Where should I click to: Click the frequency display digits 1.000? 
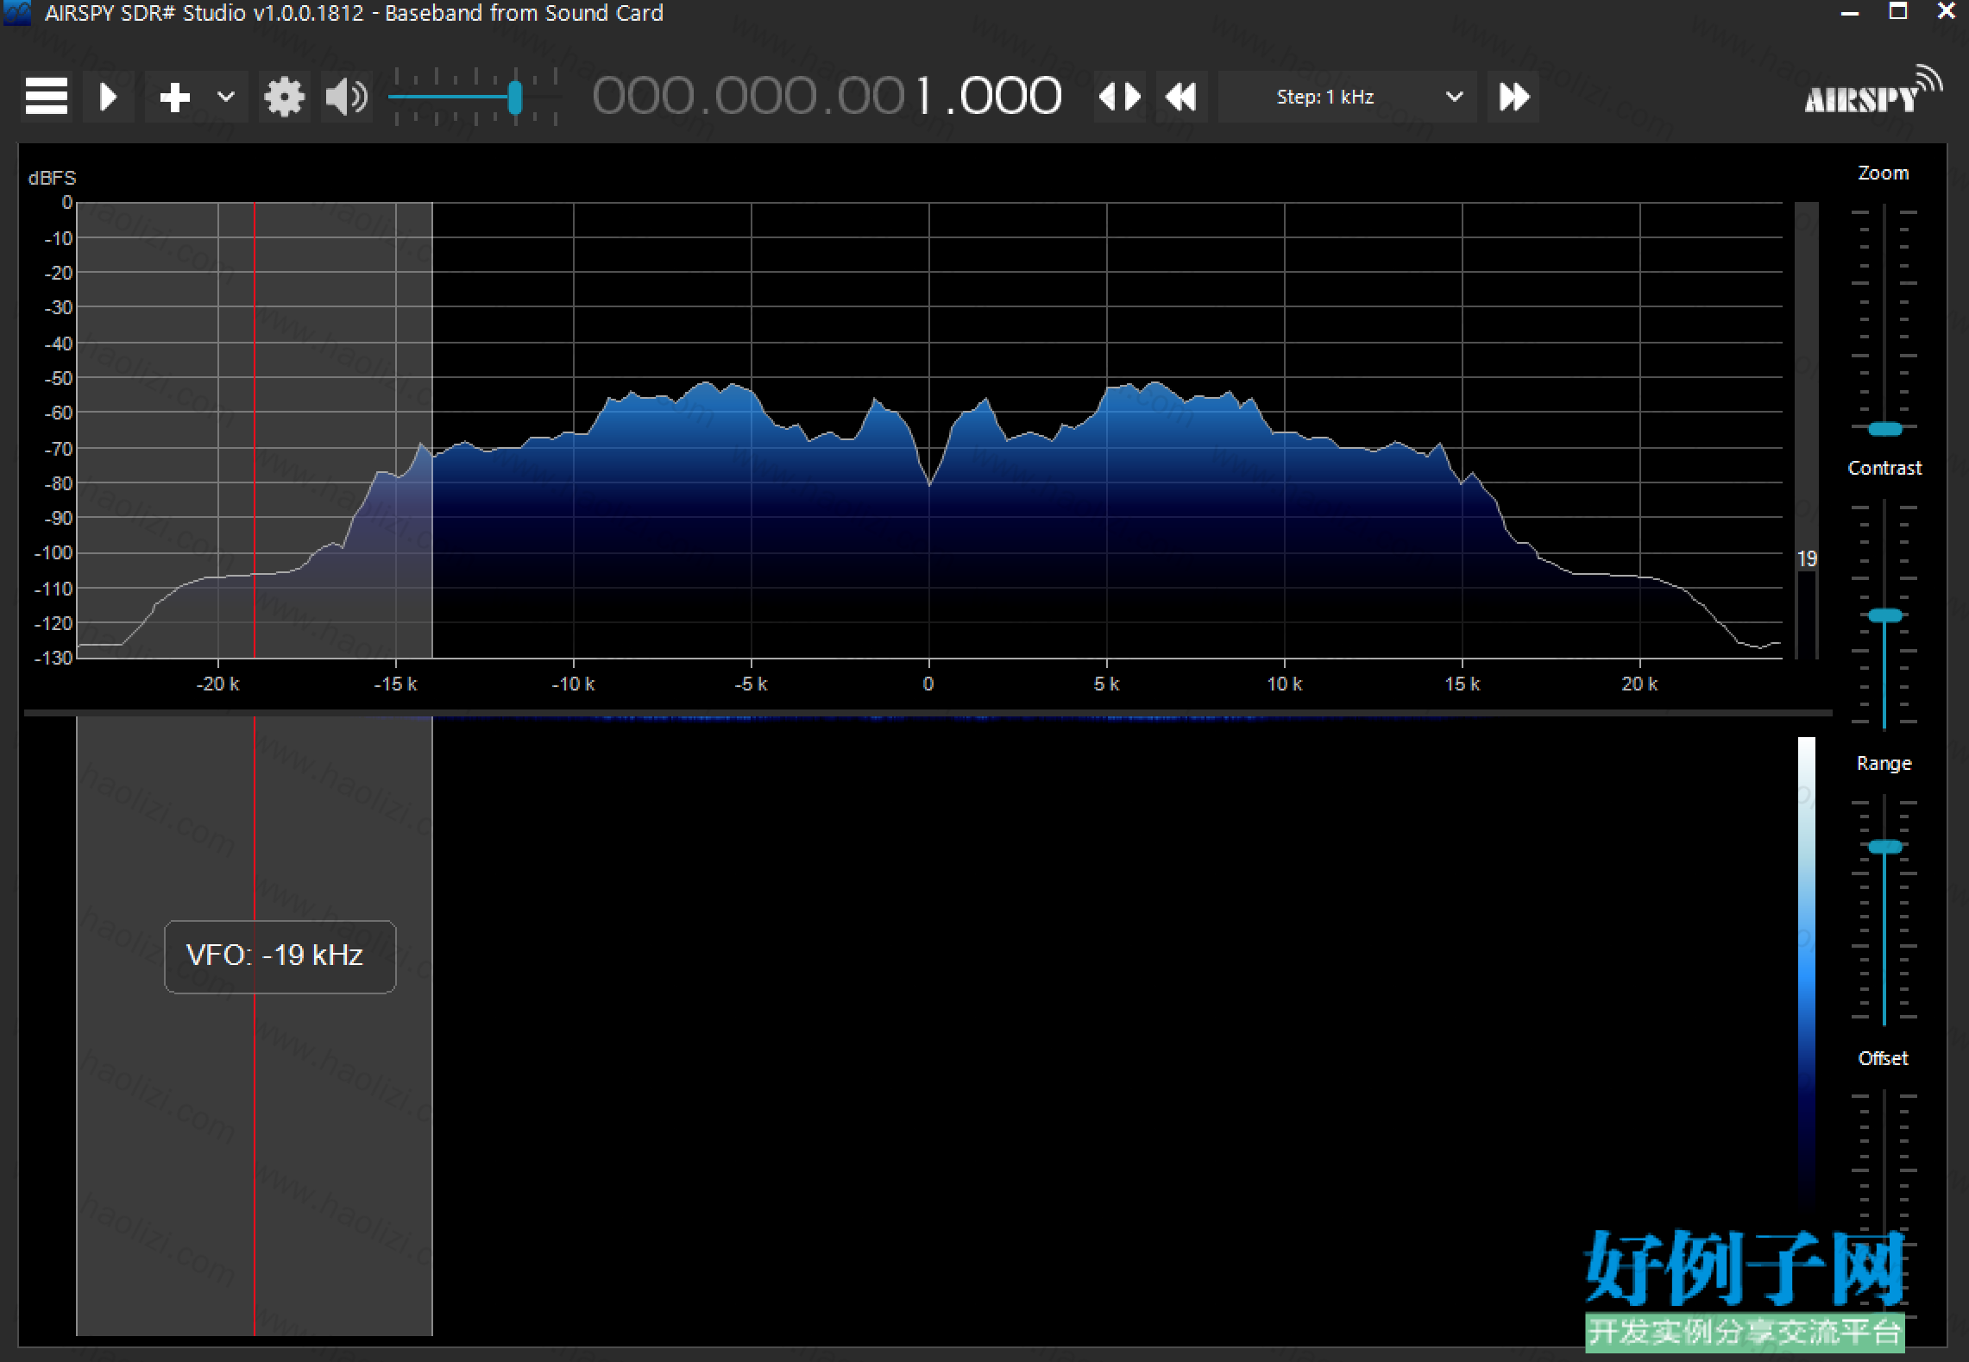[989, 96]
